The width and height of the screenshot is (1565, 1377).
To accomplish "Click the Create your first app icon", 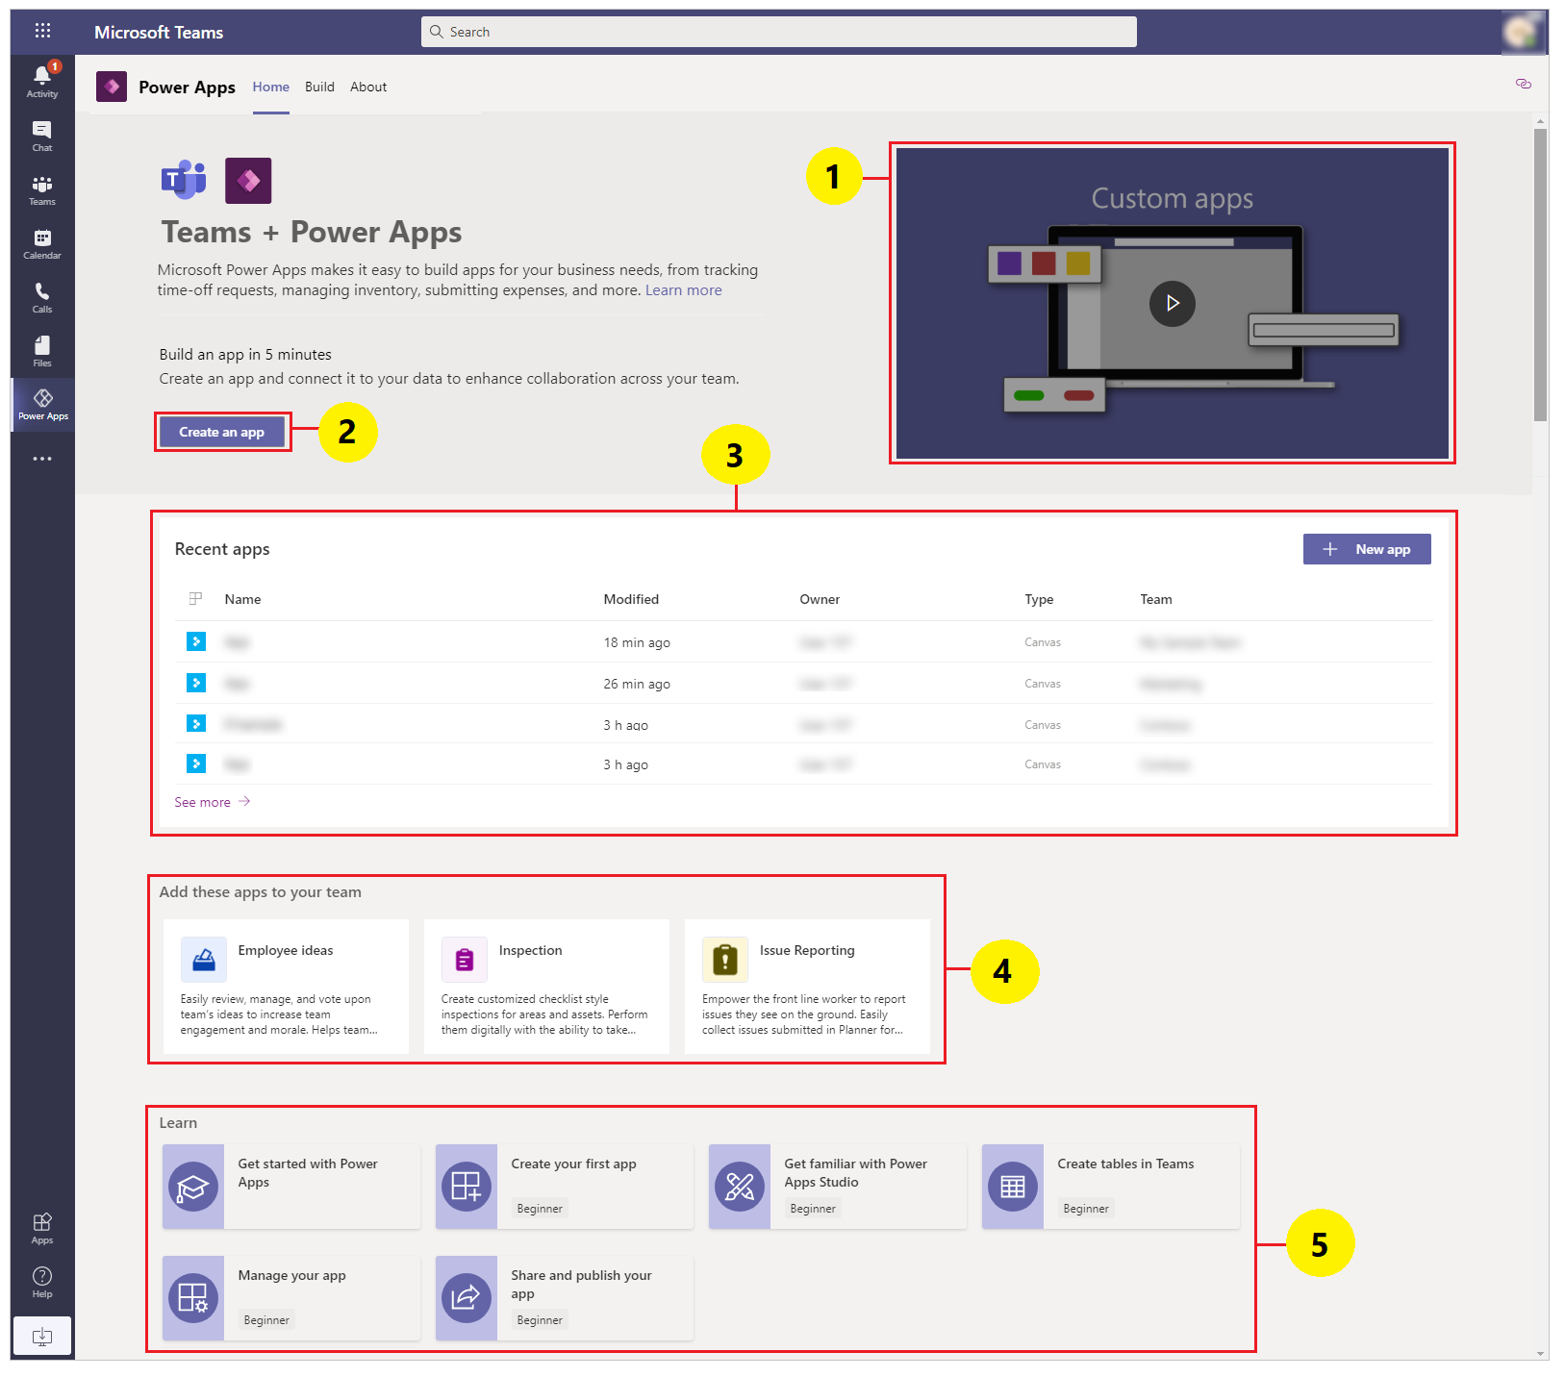I will click(467, 1187).
